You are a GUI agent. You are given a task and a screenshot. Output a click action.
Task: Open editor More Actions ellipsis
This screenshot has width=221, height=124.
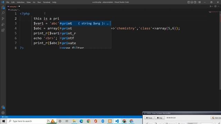coord(219,6)
